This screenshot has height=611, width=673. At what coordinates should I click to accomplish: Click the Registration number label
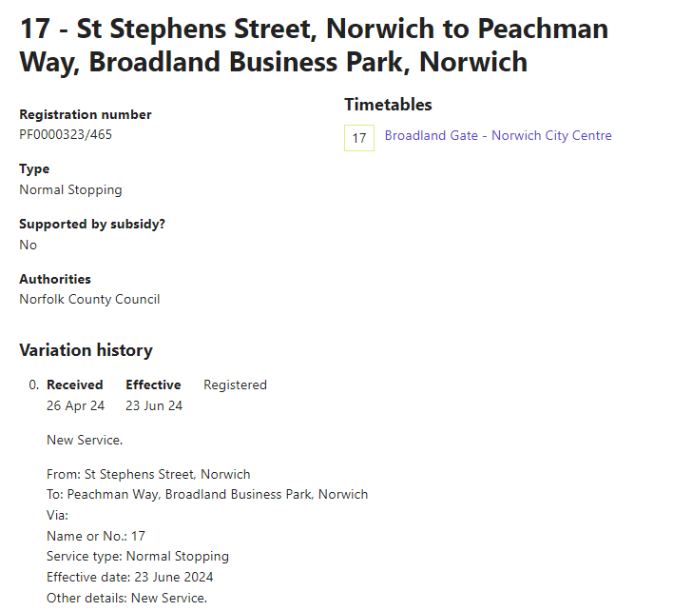[86, 114]
